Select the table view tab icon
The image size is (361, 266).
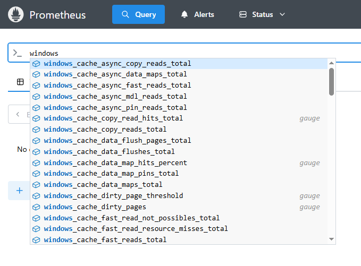point(20,82)
